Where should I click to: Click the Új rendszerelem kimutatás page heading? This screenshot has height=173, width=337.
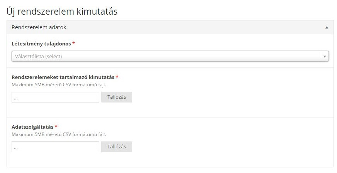click(62, 11)
